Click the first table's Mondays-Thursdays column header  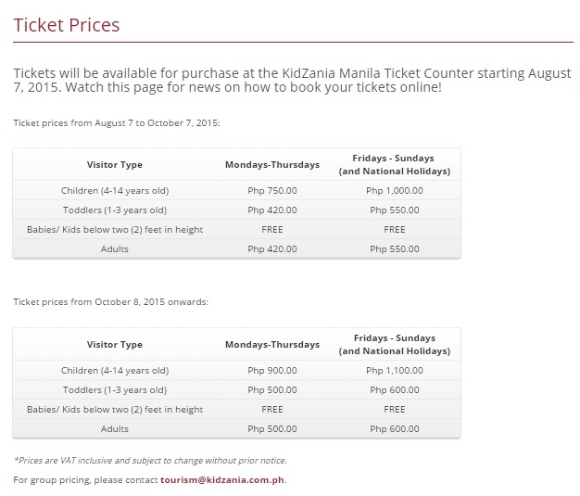coord(272,165)
